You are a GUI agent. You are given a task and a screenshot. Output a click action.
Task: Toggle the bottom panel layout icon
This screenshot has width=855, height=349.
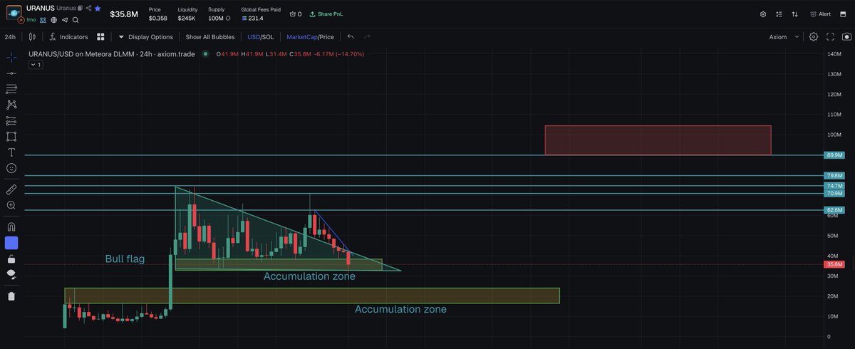coord(844,14)
